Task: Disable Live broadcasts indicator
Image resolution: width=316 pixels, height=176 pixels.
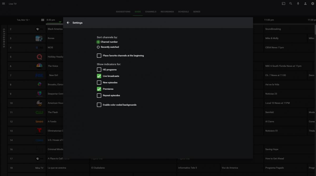Action: coord(99,76)
